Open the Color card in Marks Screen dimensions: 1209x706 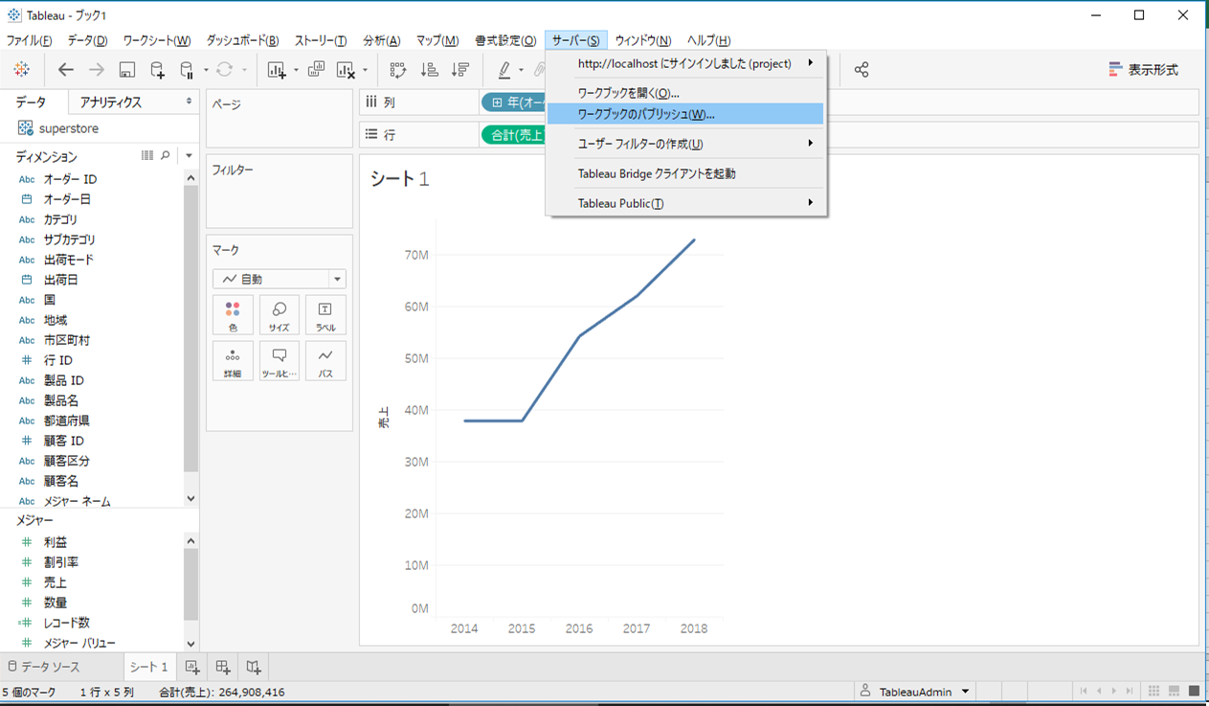tap(233, 314)
